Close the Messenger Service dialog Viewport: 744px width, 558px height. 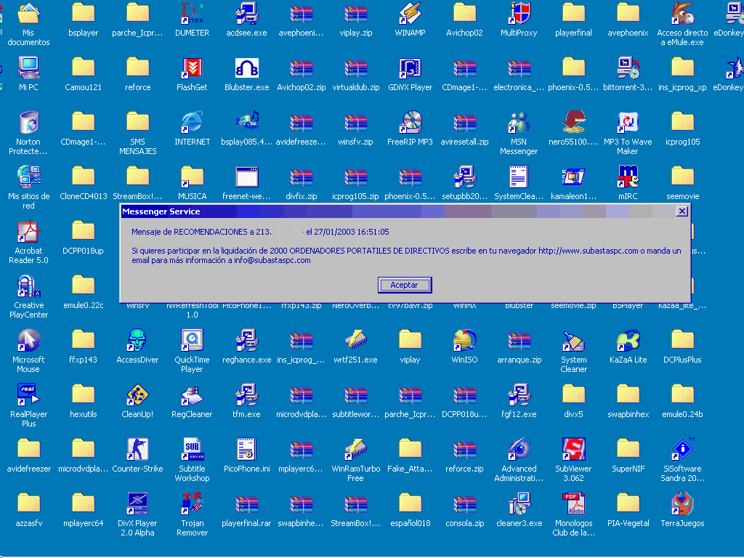(682, 211)
